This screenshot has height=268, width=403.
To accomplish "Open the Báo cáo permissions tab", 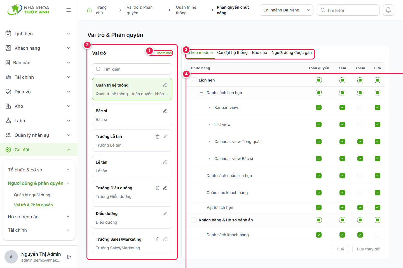I will coord(259,52).
